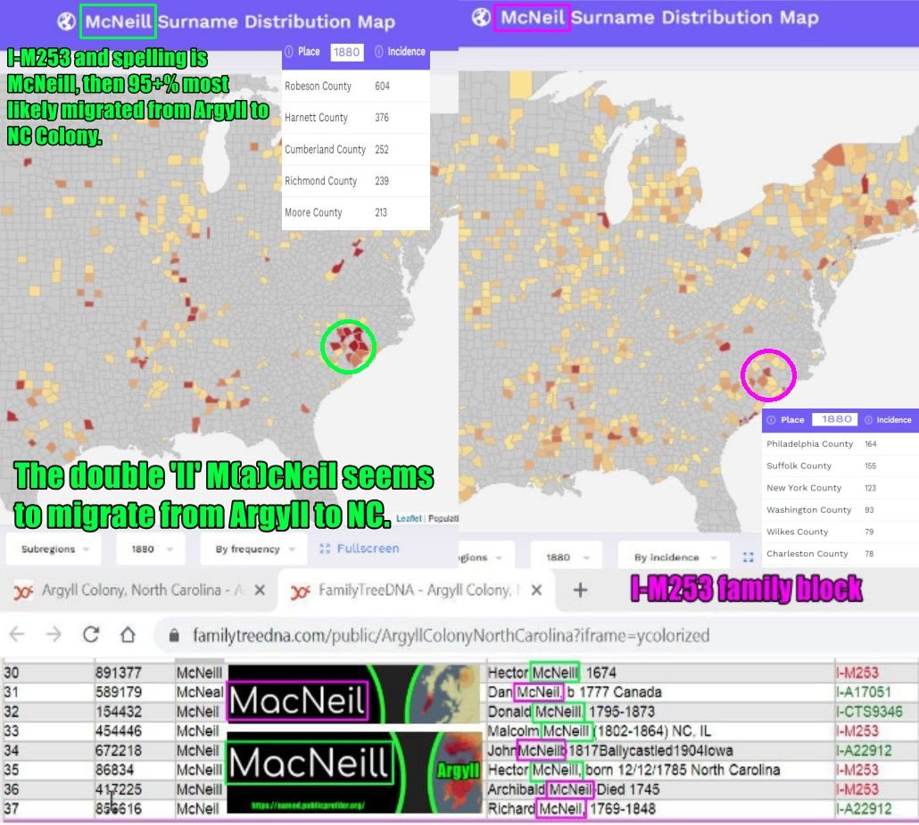Switch to Argyll Colony, North Carolina tab

click(129, 590)
